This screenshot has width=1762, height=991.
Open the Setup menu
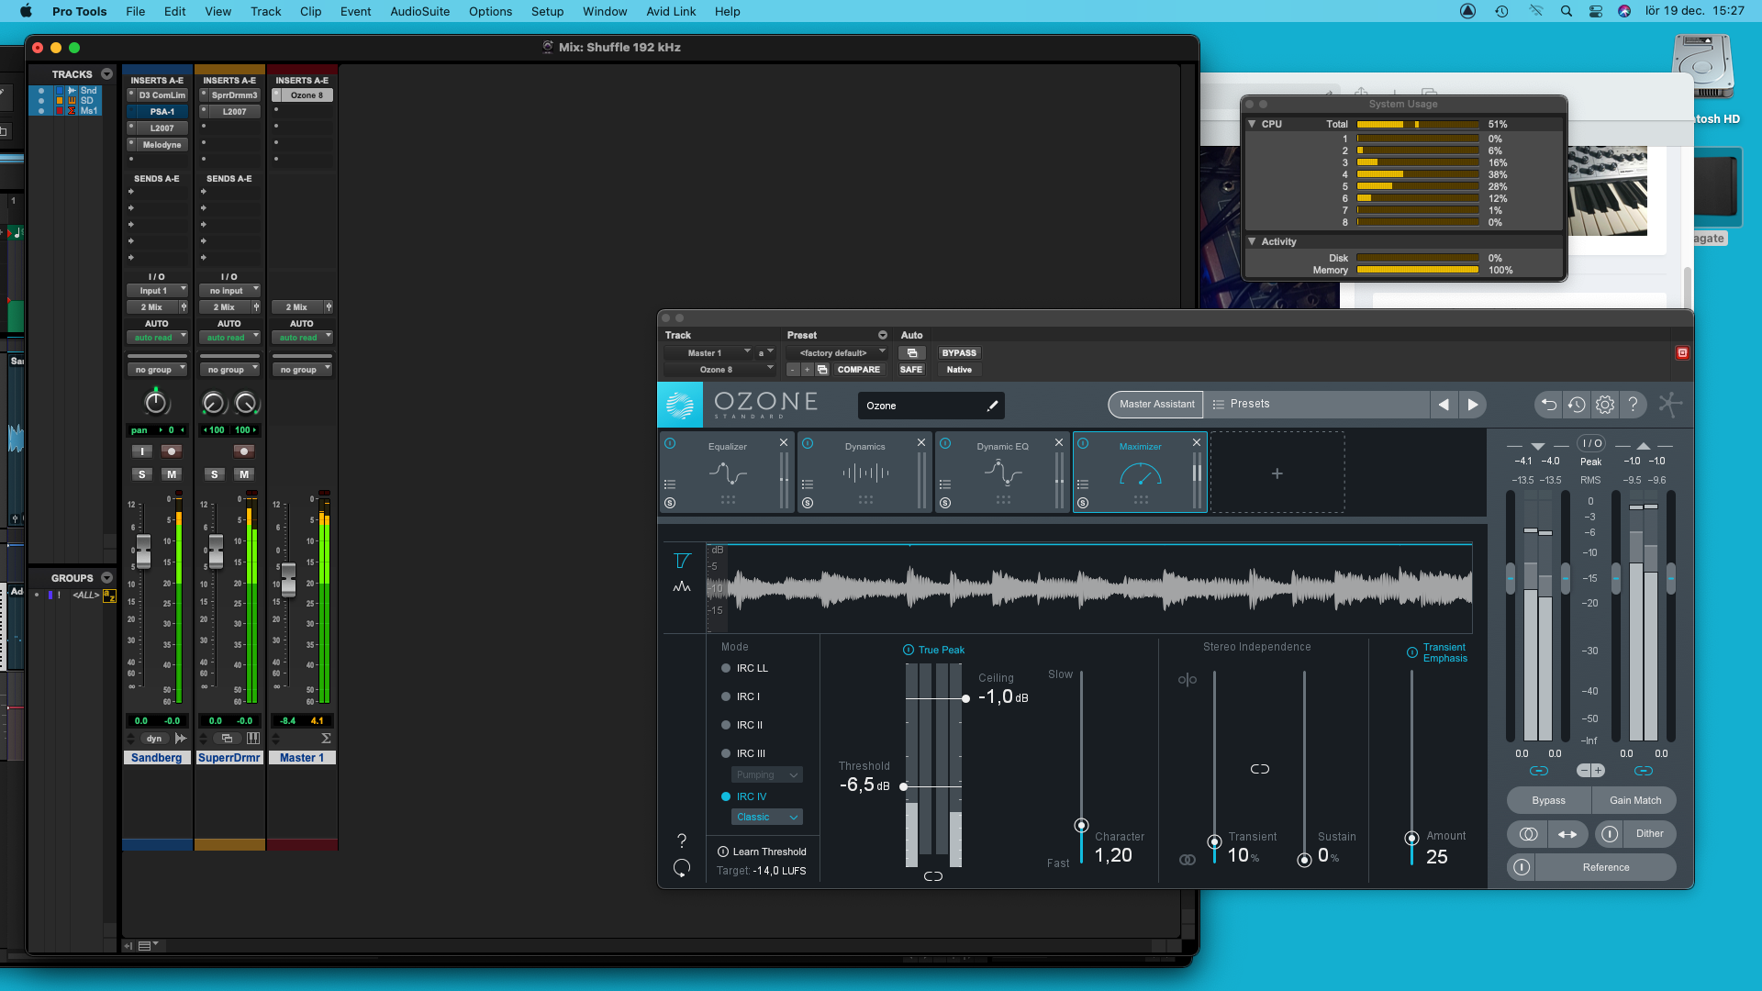pos(547,11)
